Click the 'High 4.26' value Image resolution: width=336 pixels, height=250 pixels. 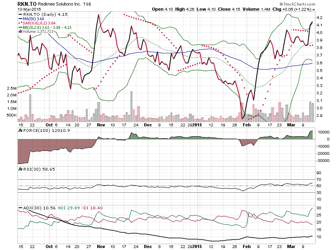pos(185,9)
